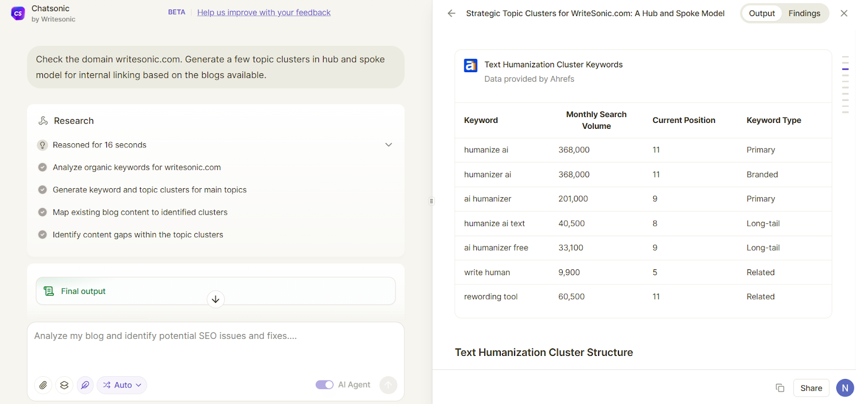Open the N user avatar

(845, 388)
